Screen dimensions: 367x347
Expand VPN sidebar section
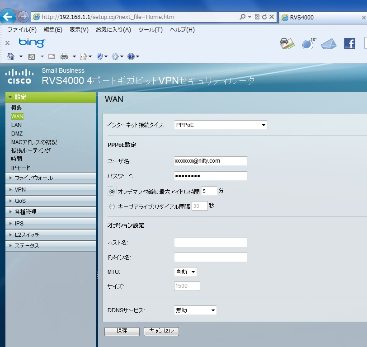click(x=51, y=189)
